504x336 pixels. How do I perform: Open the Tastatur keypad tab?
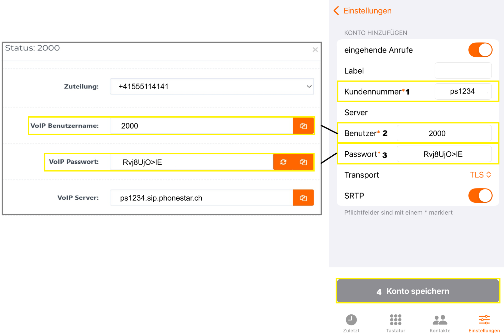click(x=396, y=323)
